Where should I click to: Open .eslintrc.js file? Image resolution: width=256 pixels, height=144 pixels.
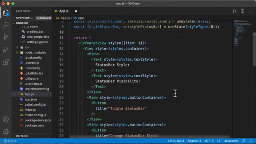tap(32, 63)
